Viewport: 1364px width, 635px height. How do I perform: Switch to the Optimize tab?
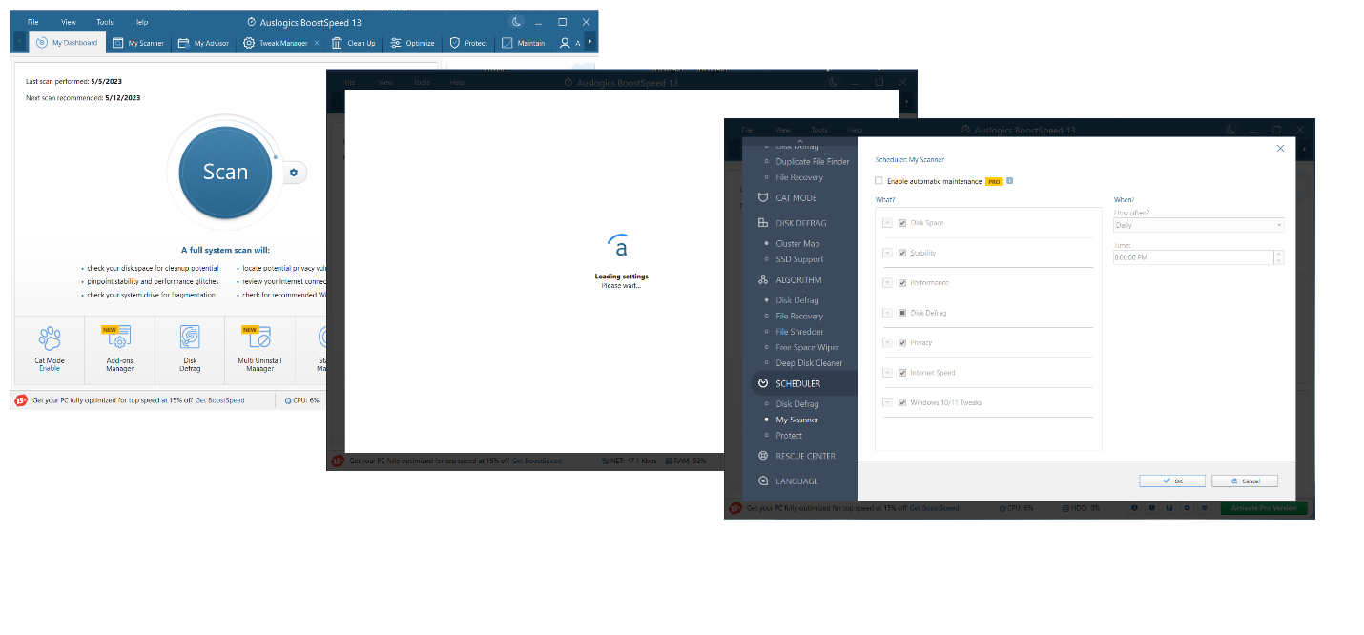tap(412, 43)
